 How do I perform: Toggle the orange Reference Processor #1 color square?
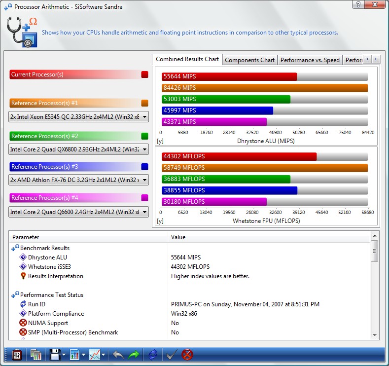tap(144, 103)
